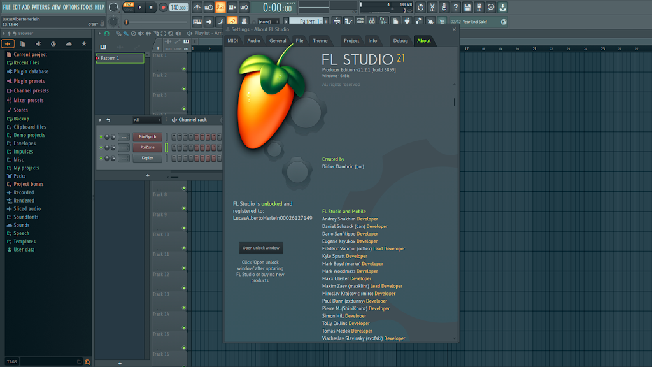
Task: Toggle PoiZone channel mute green light
Action: [x=101, y=148]
